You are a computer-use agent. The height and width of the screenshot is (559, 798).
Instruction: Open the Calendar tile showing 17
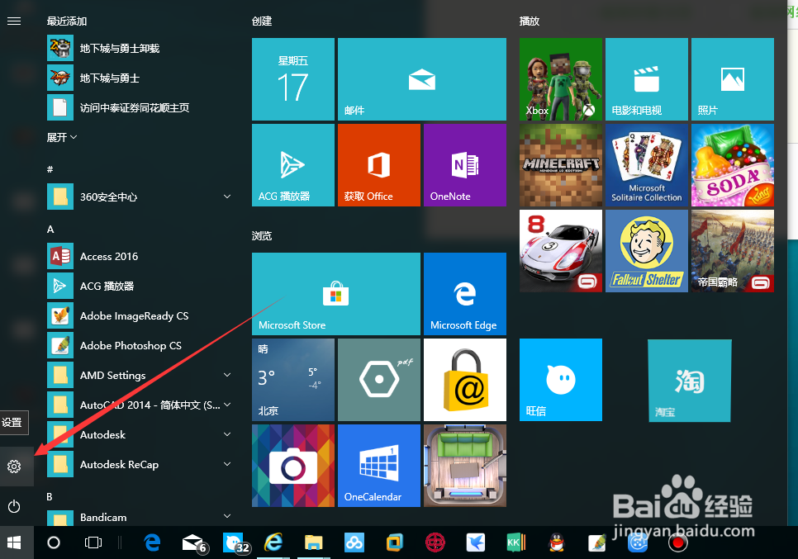tap(293, 79)
